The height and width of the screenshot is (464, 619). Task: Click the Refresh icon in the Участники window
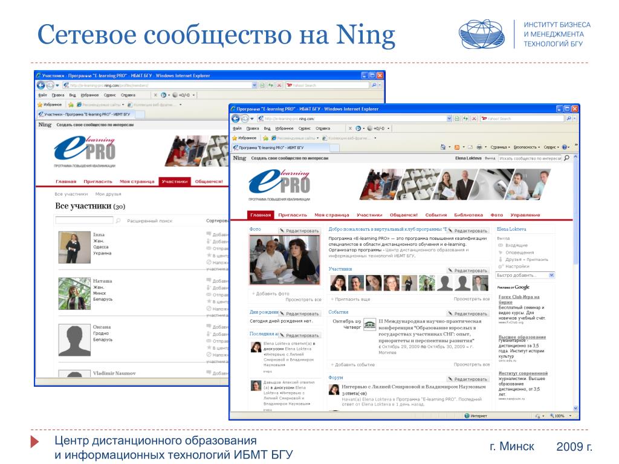click(270, 85)
